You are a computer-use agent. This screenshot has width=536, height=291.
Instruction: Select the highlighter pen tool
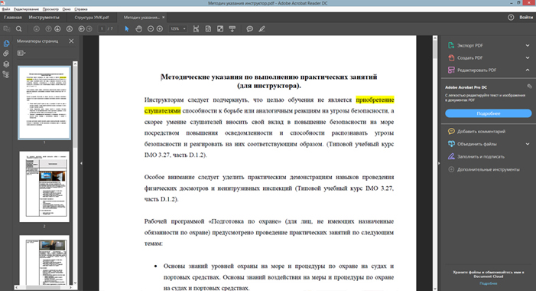262,29
